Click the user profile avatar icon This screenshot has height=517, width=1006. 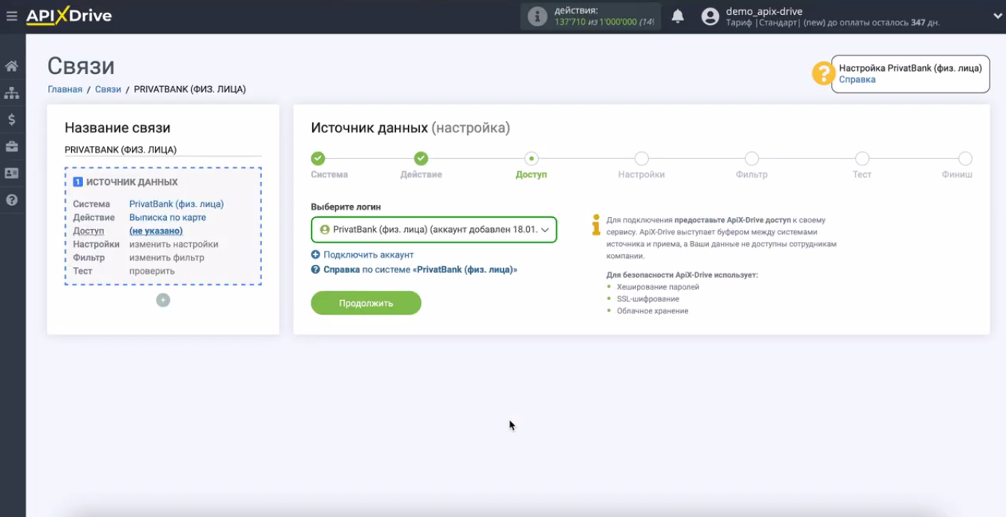710,16
